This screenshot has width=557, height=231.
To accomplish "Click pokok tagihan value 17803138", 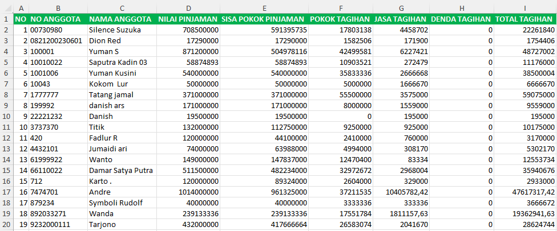I will [x=340, y=30].
